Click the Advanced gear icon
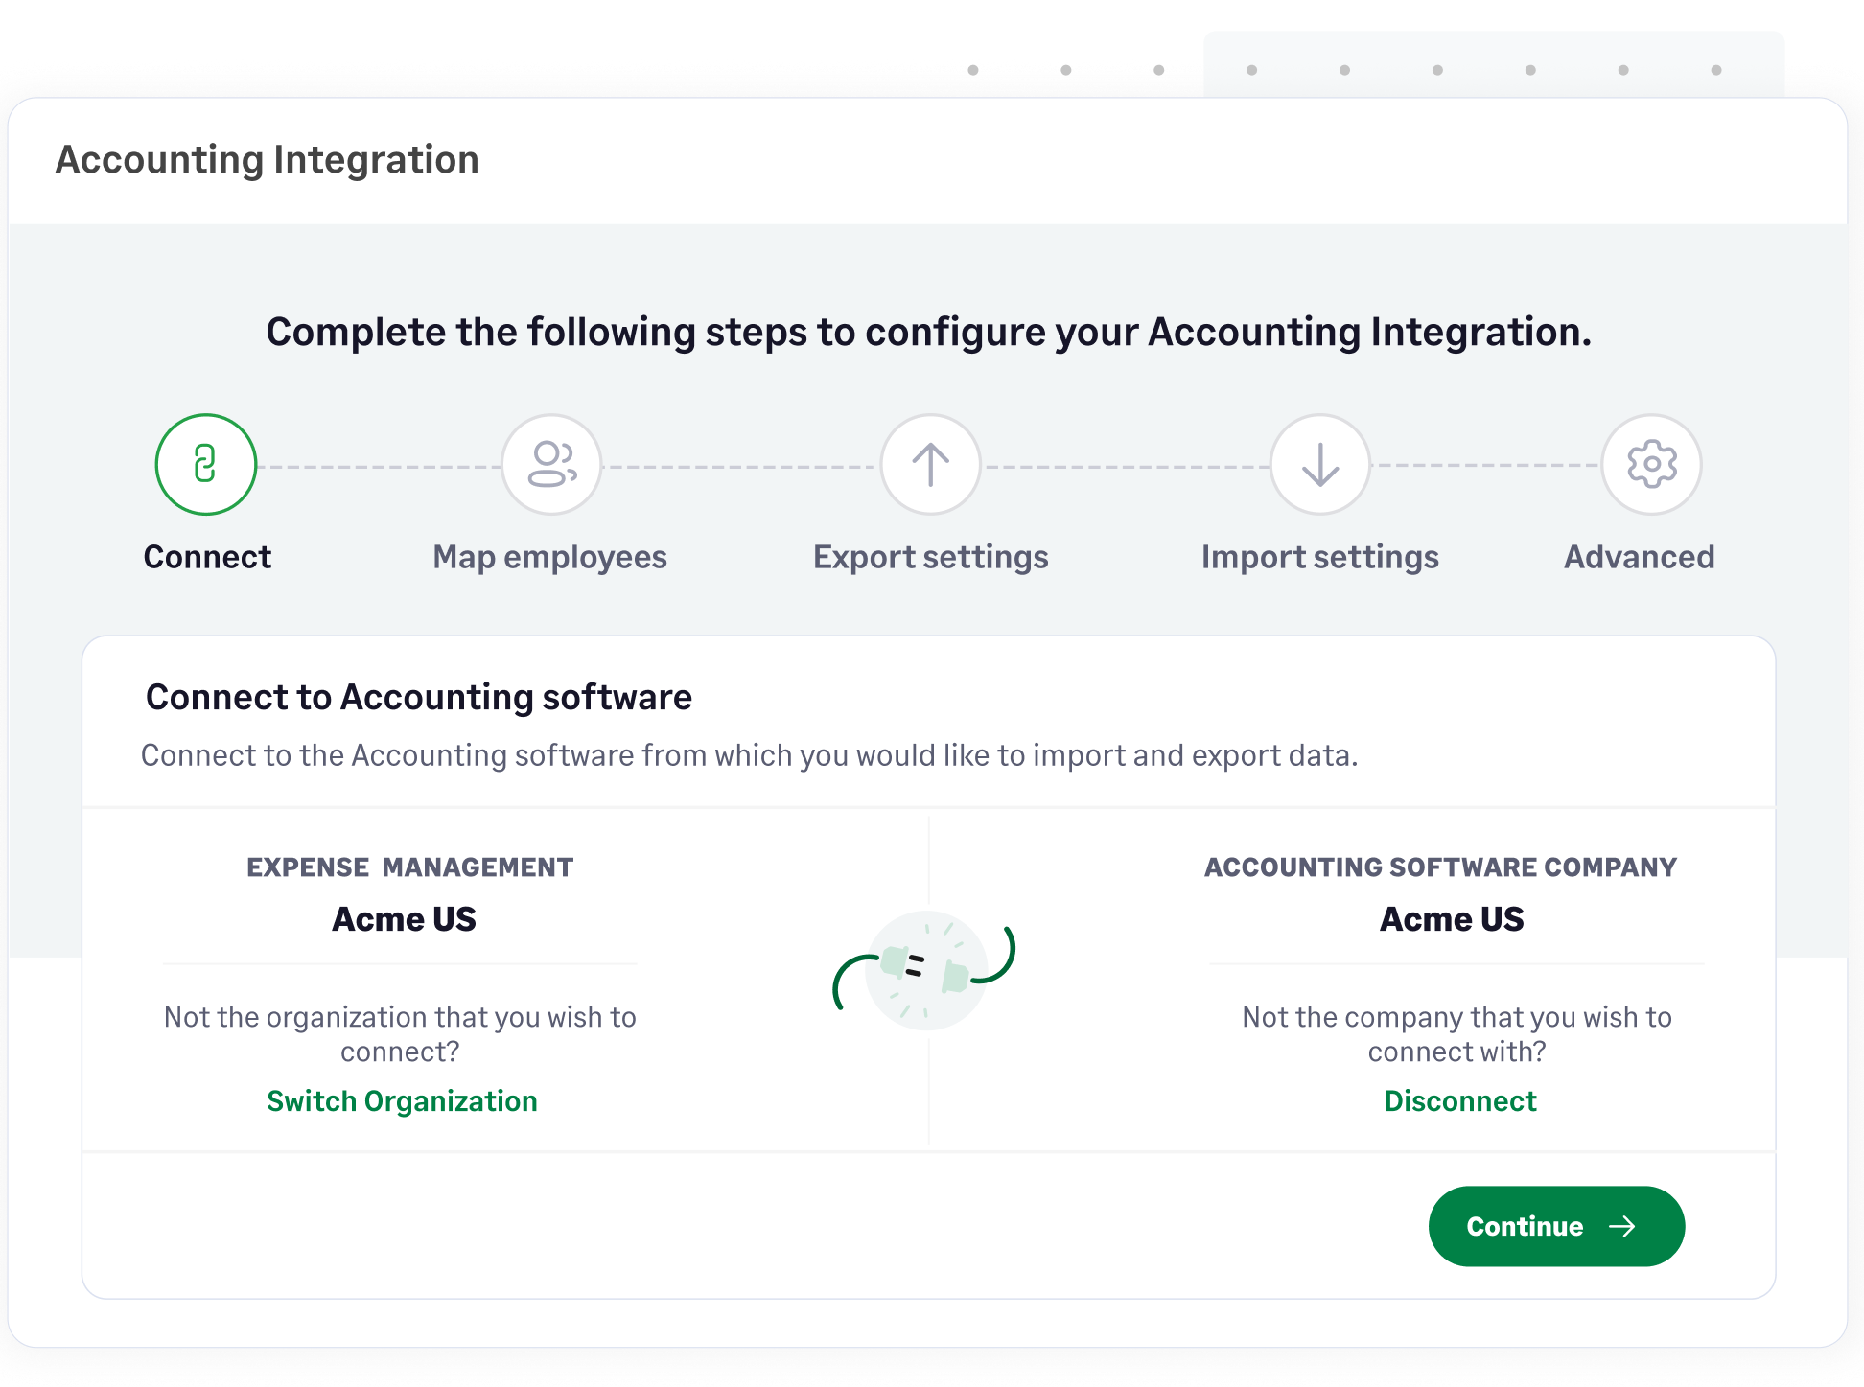The height and width of the screenshot is (1387, 1864). [x=1651, y=465]
